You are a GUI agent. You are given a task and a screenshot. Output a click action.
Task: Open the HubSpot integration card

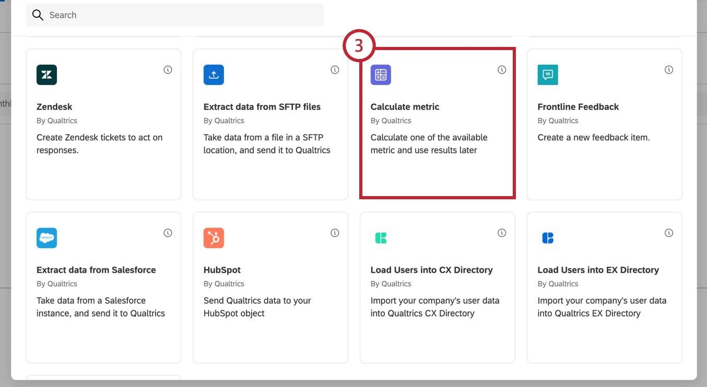click(270, 287)
